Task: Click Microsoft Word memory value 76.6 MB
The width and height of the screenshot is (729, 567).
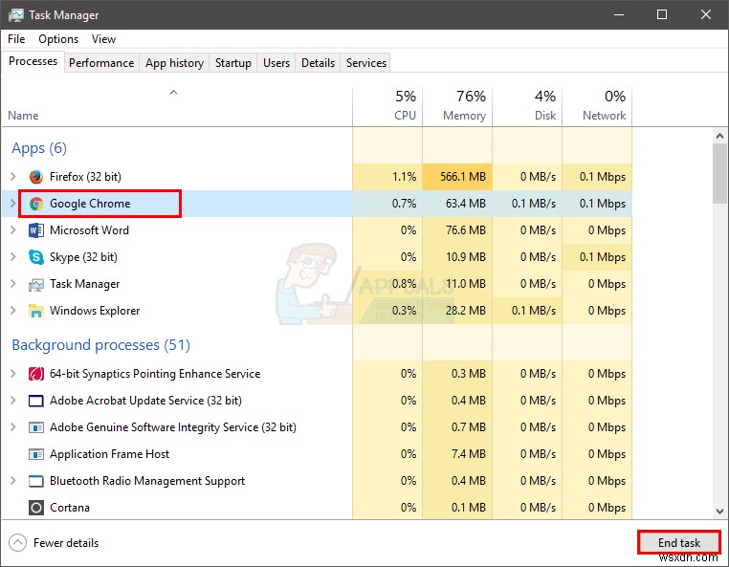Action: (465, 230)
